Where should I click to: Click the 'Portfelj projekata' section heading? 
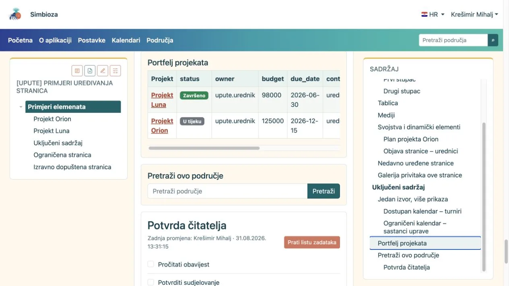(178, 63)
